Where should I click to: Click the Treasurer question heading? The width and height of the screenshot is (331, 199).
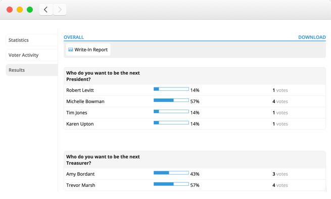tap(103, 160)
